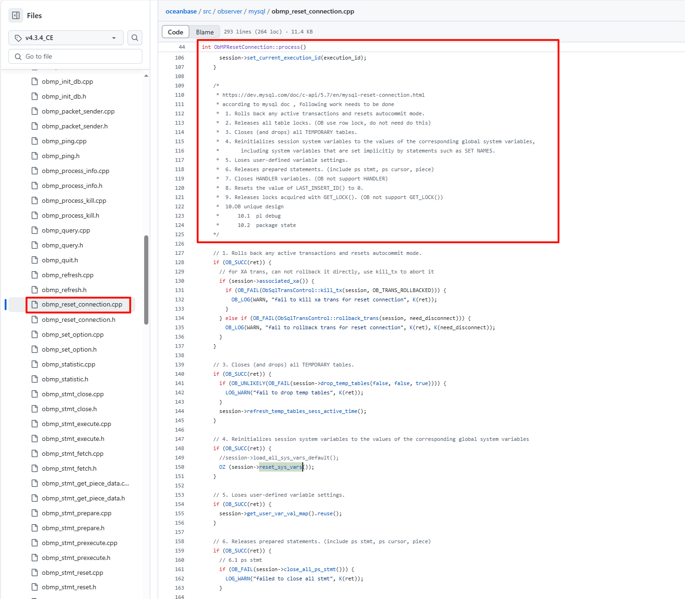This screenshot has width=685, height=599.
Task: Open obmp_query.cpp file
Action: (x=66, y=230)
